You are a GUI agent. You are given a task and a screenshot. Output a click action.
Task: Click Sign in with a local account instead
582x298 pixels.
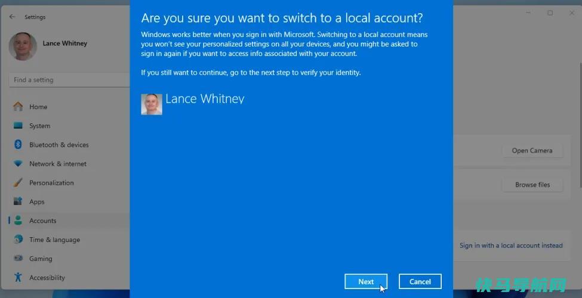click(x=511, y=246)
